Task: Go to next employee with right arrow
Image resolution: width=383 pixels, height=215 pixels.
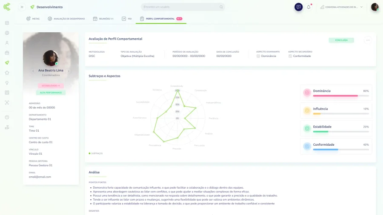Action: pos(69,71)
